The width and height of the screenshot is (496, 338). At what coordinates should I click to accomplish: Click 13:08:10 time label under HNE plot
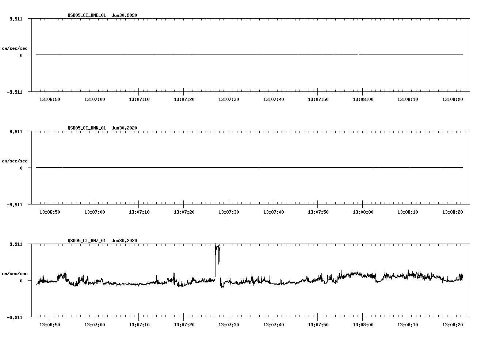pos(408,99)
